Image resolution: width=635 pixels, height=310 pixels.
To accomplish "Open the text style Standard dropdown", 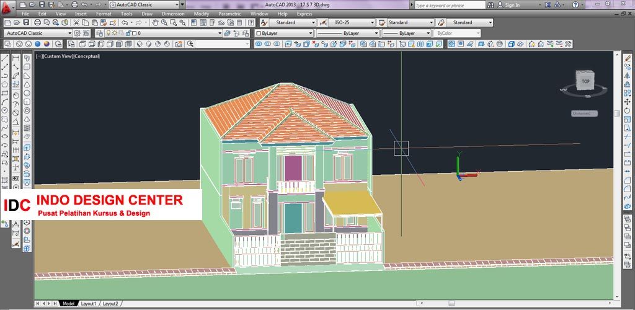I will click(x=293, y=23).
